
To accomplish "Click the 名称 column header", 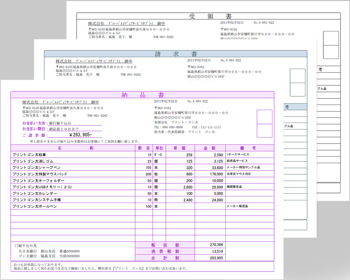I will (73, 148).
